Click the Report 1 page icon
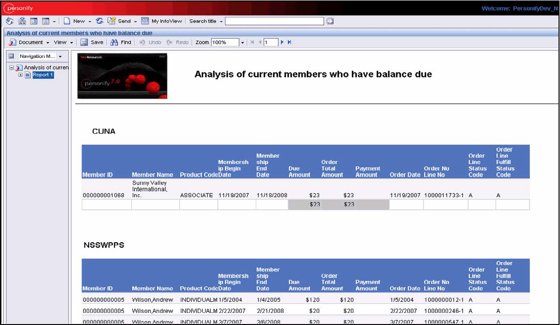 [x=28, y=75]
